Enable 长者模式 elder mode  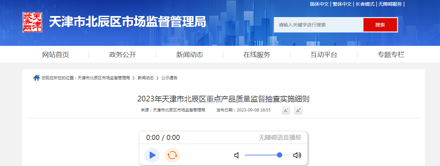pyautogui.click(x=365, y=4)
